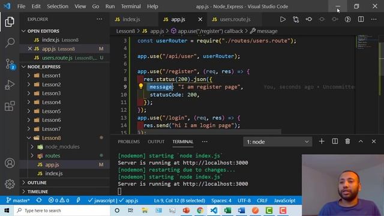The width and height of the screenshot is (384, 216).
Task: Open the Run menu
Action: pos(110,7)
